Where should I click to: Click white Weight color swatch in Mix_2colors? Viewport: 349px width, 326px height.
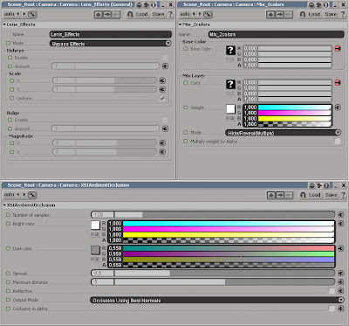coord(230,109)
